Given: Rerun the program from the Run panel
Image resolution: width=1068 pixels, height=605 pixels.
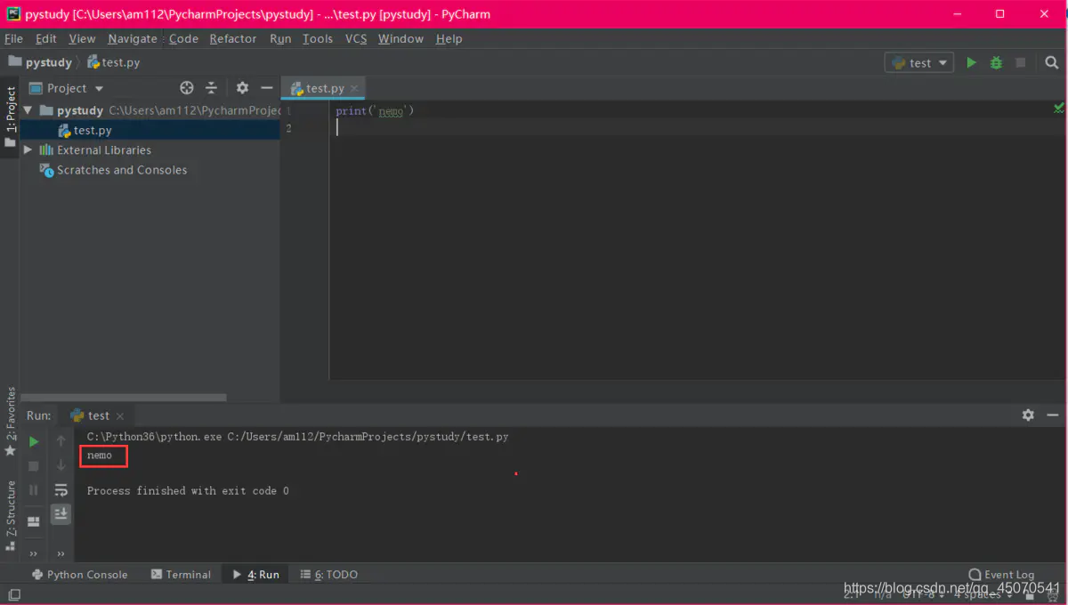Looking at the screenshot, I should click(x=33, y=440).
